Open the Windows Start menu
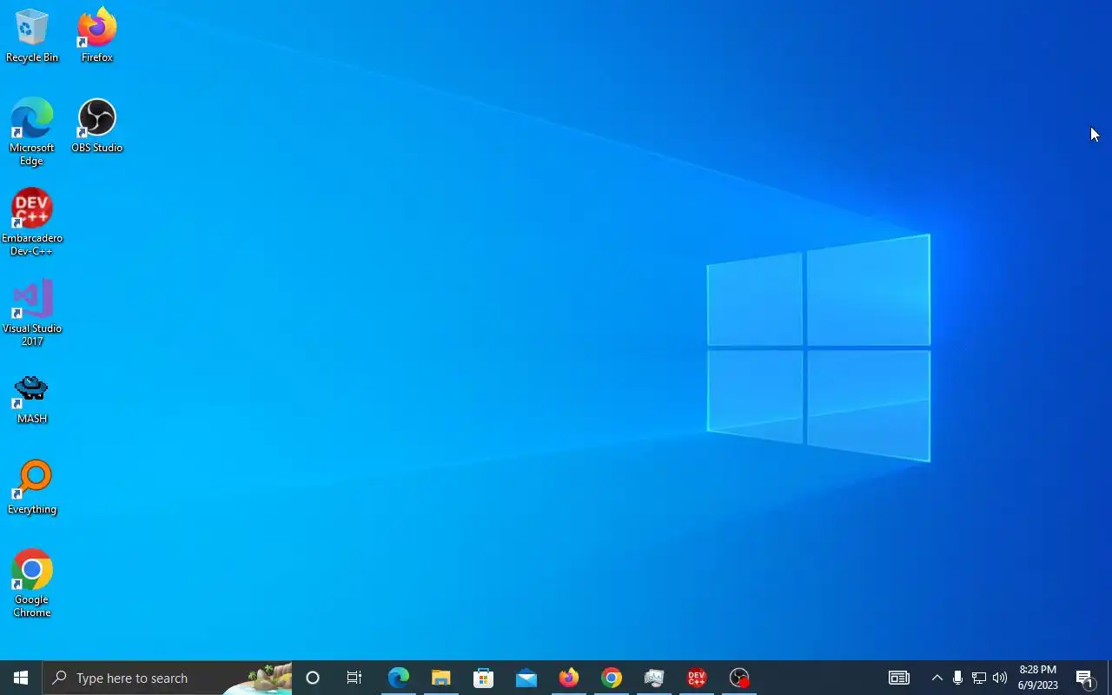Screen dimensions: 1112x695 [21, 678]
